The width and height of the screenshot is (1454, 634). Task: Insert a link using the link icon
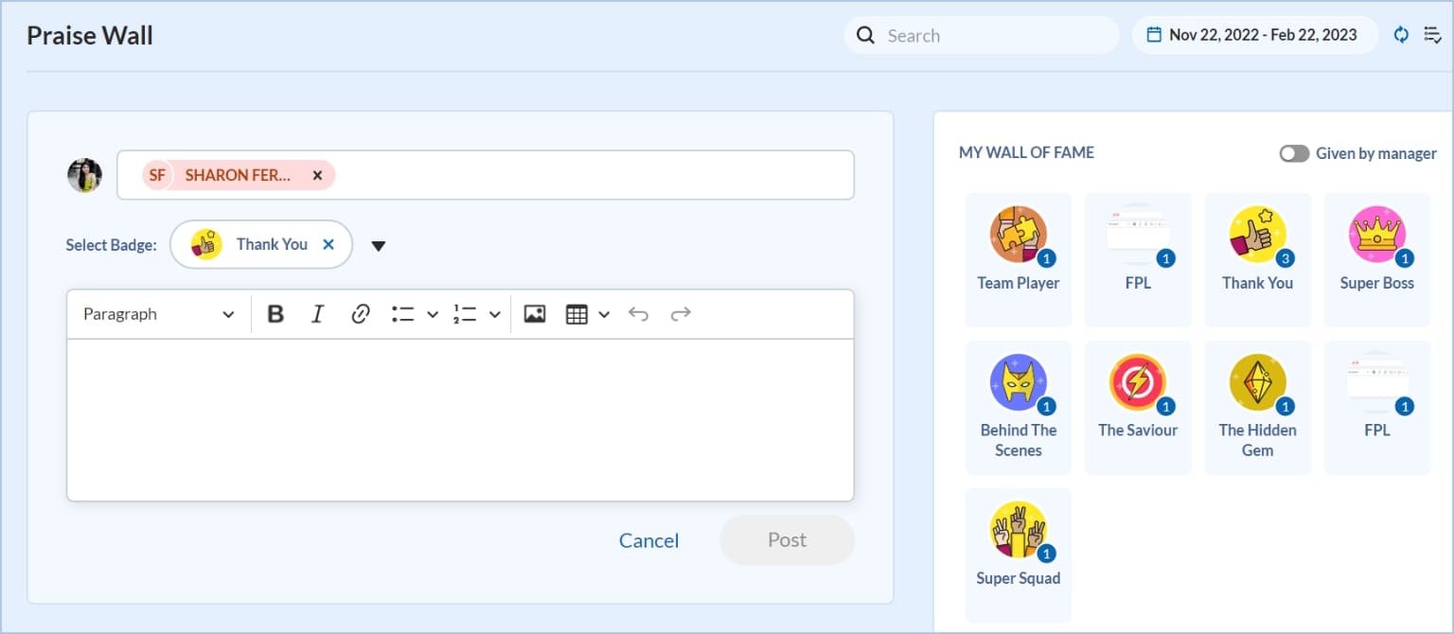click(360, 314)
